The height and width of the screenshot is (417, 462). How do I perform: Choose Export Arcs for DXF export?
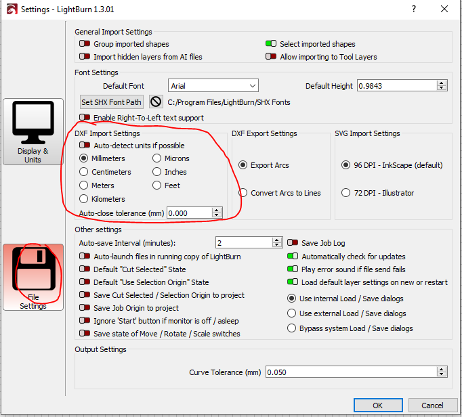pos(243,165)
